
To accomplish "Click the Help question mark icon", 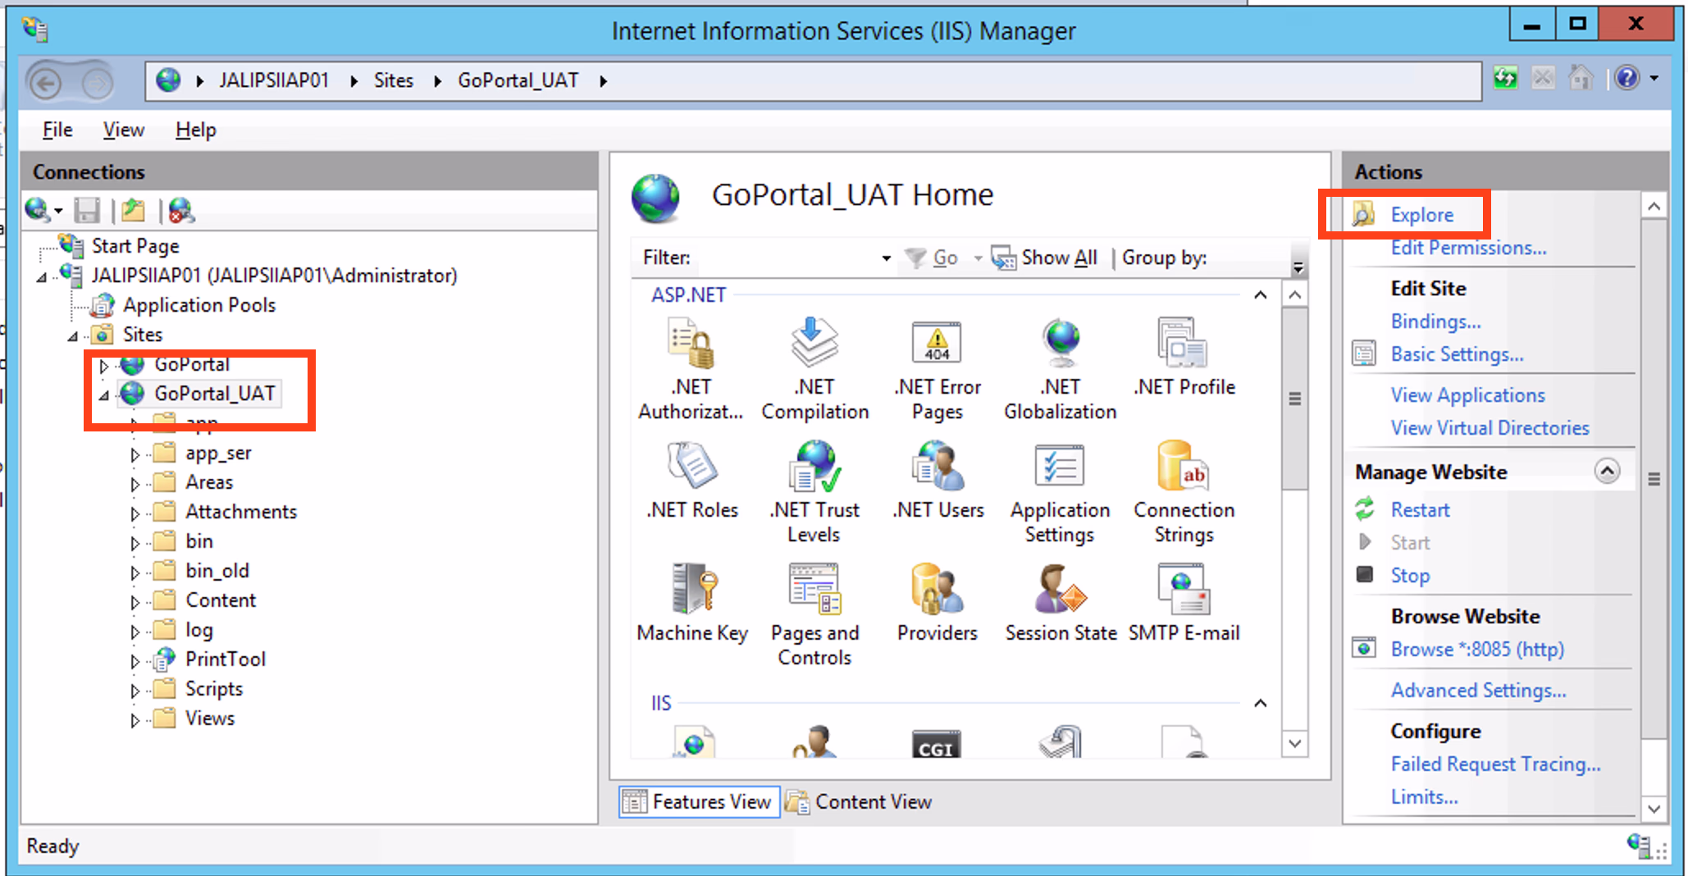I will (1626, 79).
